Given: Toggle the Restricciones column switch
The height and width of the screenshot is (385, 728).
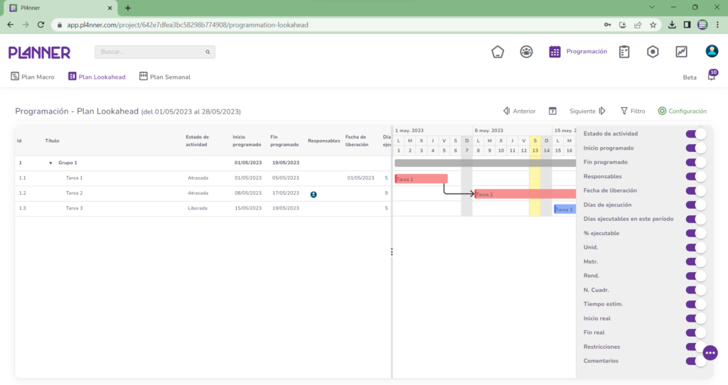Looking at the screenshot, I should pyautogui.click(x=695, y=347).
